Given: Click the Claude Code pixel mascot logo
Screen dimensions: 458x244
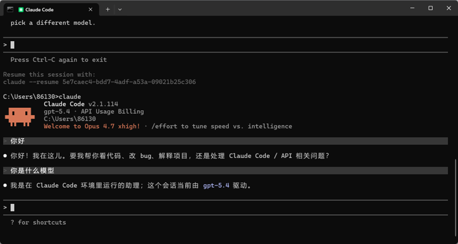Looking at the screenshot, I should point(20,115).
